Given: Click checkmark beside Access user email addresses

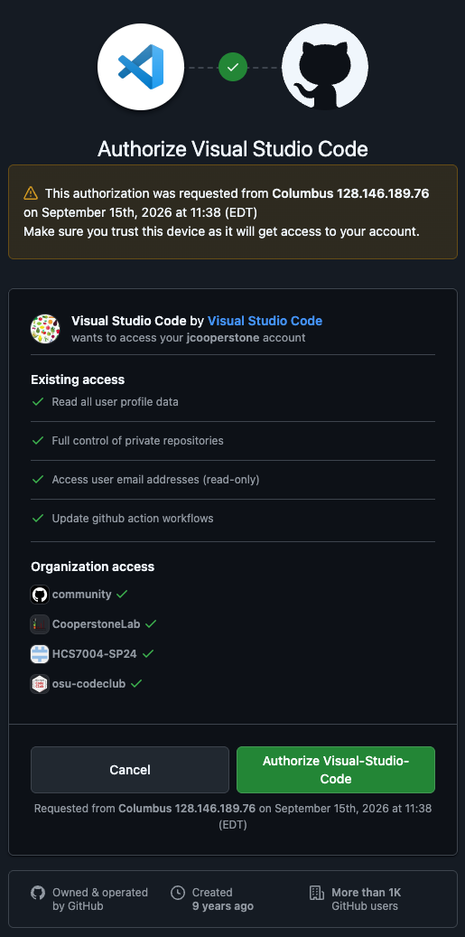Looking at the screenshot, I should (x=38, y=479).
